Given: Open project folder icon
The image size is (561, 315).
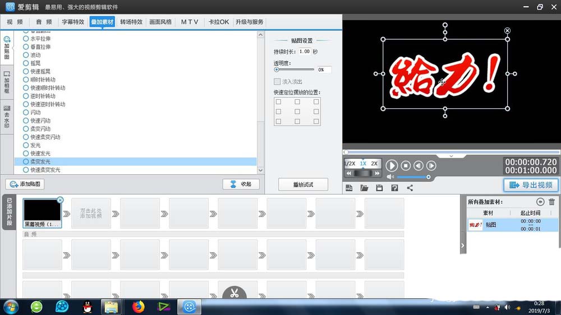Looking at the screenshot, I should pyautogui.click(x=364, y=188).
